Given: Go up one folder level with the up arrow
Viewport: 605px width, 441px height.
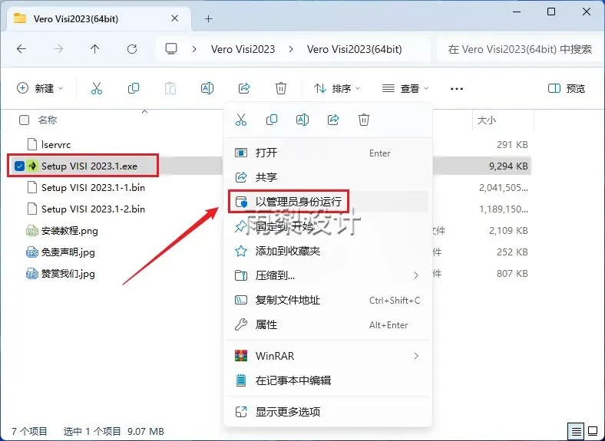Looking at the screenshot, I should [x=95, y=49].
